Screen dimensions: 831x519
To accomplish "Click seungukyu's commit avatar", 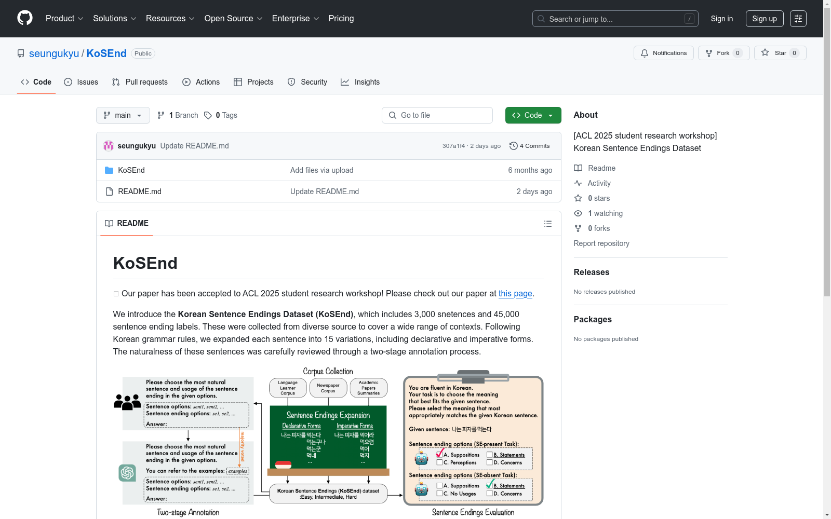I will pos(109,146).
